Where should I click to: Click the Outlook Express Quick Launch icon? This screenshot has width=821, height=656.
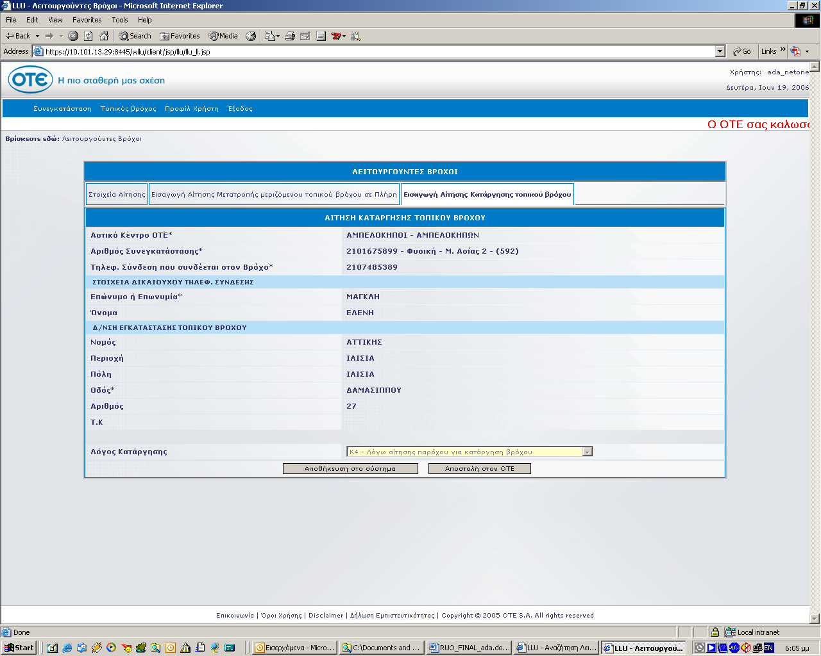click(x=81, y=648)
